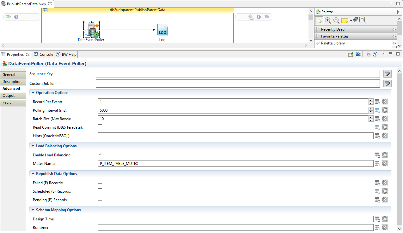Uncheck Enable Load Balancing
403x233 pixels.
click(100, 154)
